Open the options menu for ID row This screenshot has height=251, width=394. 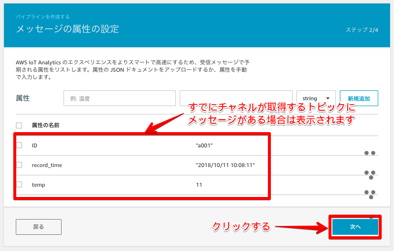pyautogui.click(x=370, y=153)
